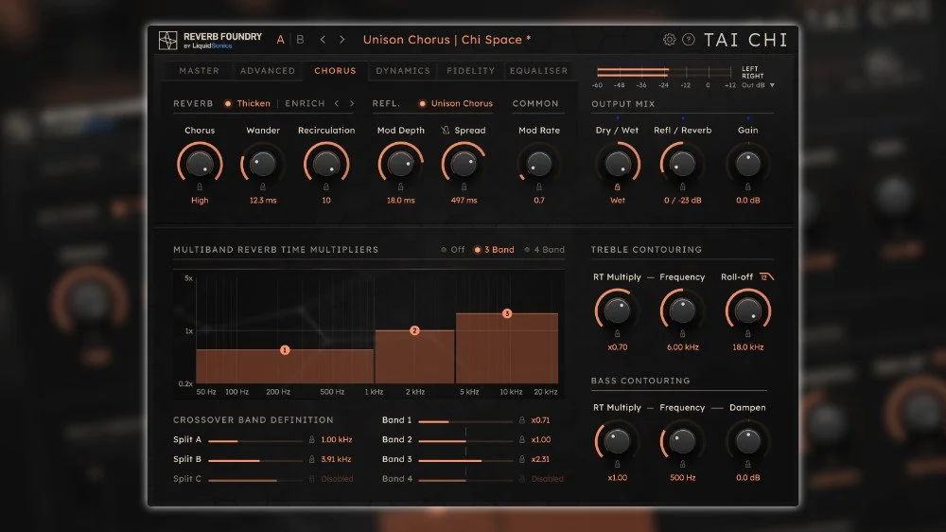This screenshot has height=532, width=946.
Task: Click lock icon next to Band 1 value
Action: click(522, 420)
